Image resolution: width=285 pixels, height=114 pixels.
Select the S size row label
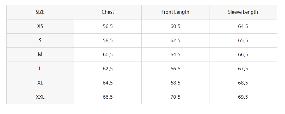pos(40,41)
